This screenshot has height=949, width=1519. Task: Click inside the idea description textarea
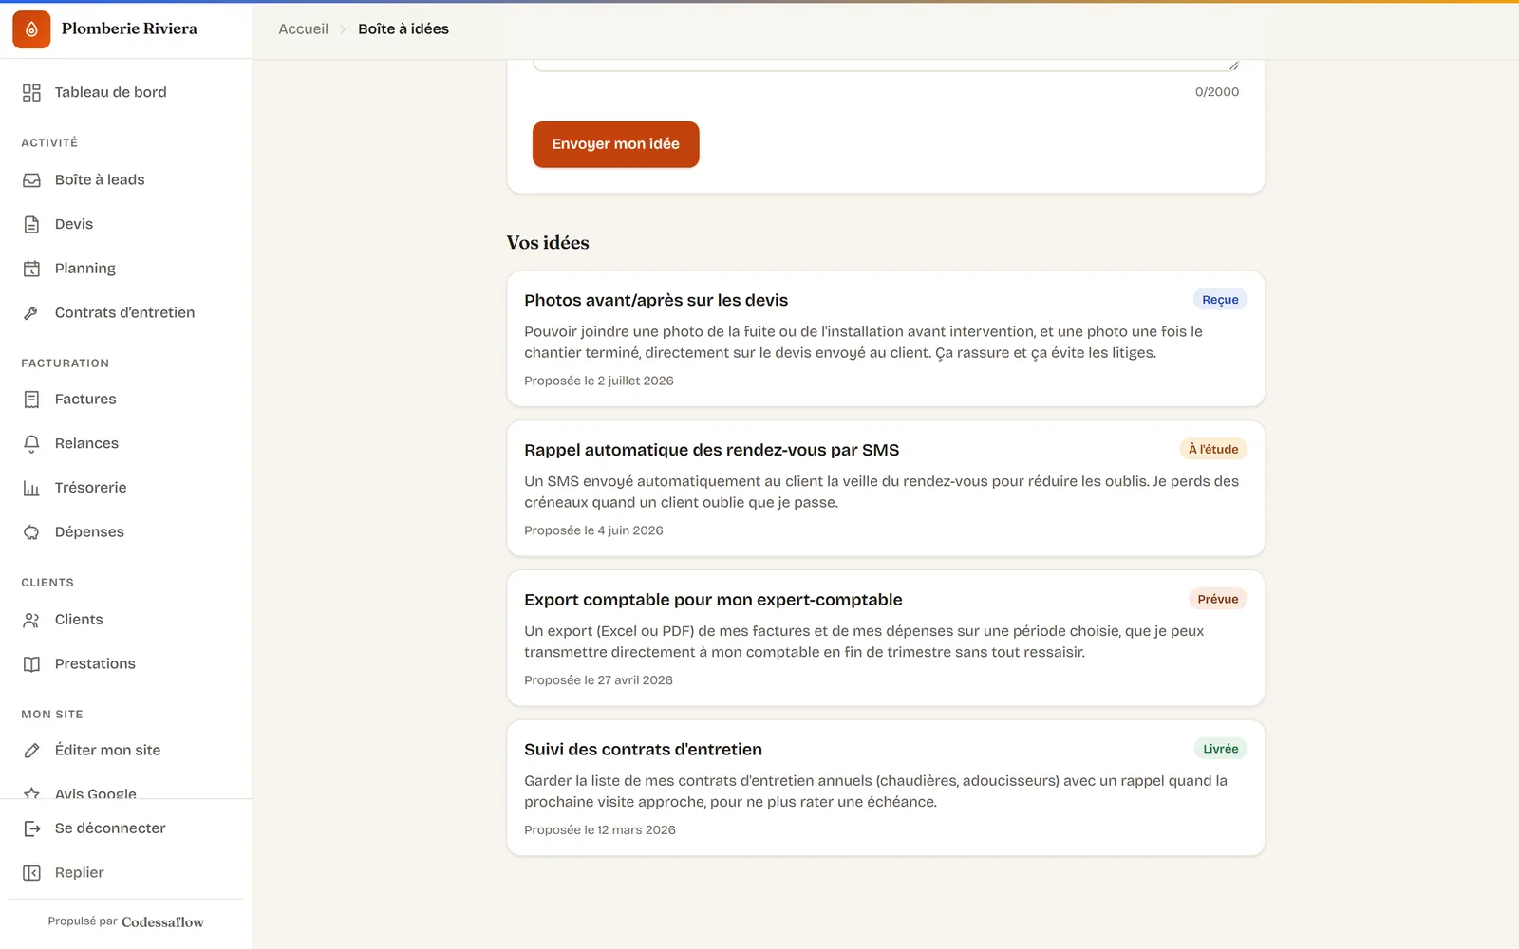[886, 65]
